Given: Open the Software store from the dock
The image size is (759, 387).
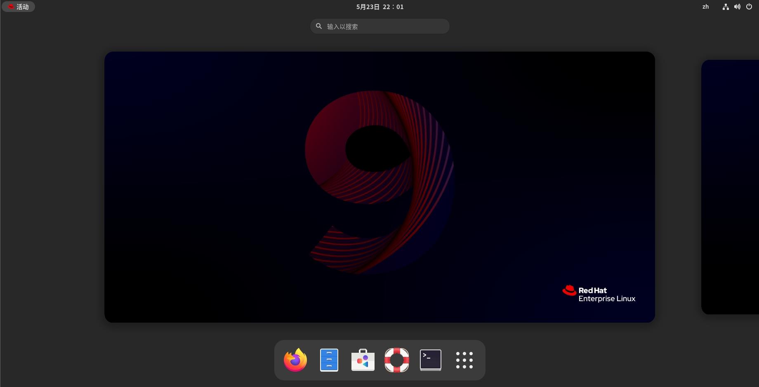Looking at the screenshot, I should point(363,360).
